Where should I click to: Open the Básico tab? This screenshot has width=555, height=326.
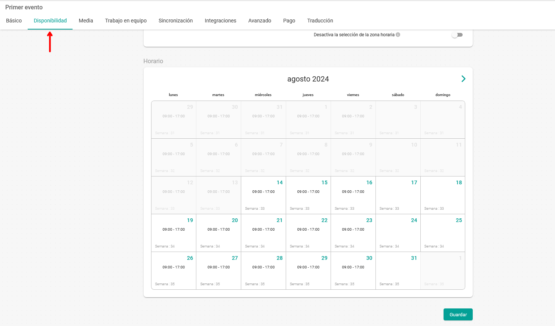14,21
